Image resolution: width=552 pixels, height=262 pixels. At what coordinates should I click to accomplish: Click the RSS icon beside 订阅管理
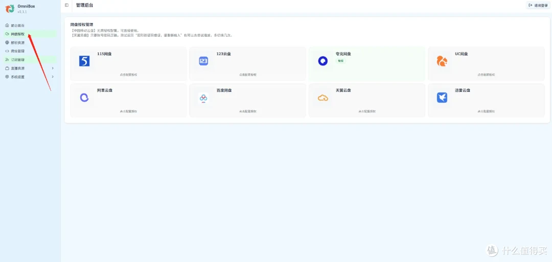pyautogui.click(x=7, y=60)
